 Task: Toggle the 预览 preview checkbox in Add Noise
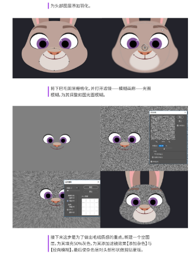pos(178,125)
